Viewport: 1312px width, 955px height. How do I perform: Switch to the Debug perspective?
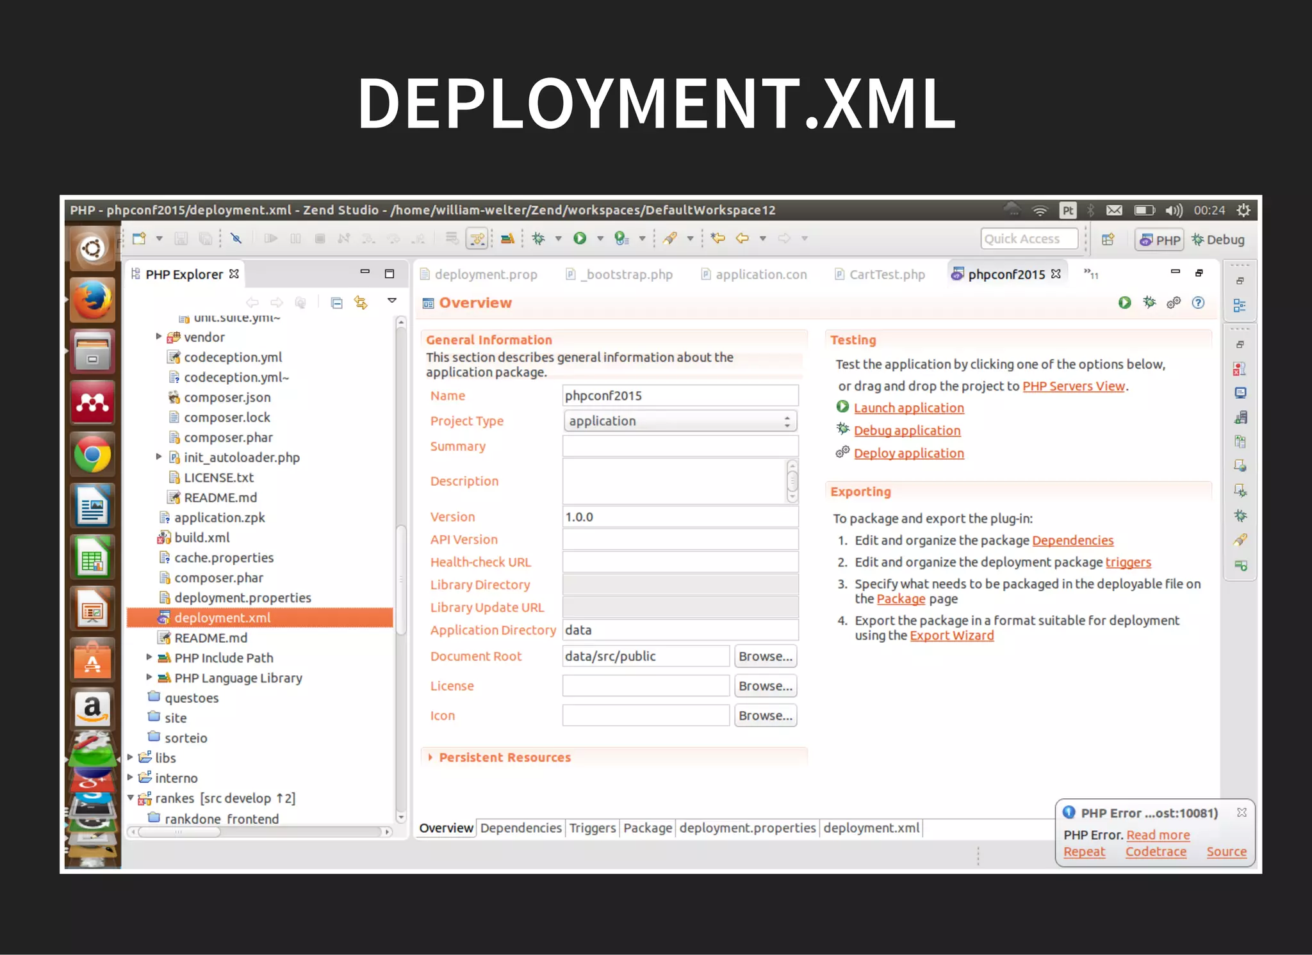coord(1218,240)
